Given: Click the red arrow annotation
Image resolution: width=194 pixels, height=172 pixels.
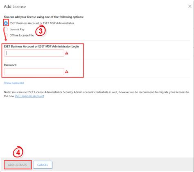Looking at the screenshot, I should click(x=5, y=34).
